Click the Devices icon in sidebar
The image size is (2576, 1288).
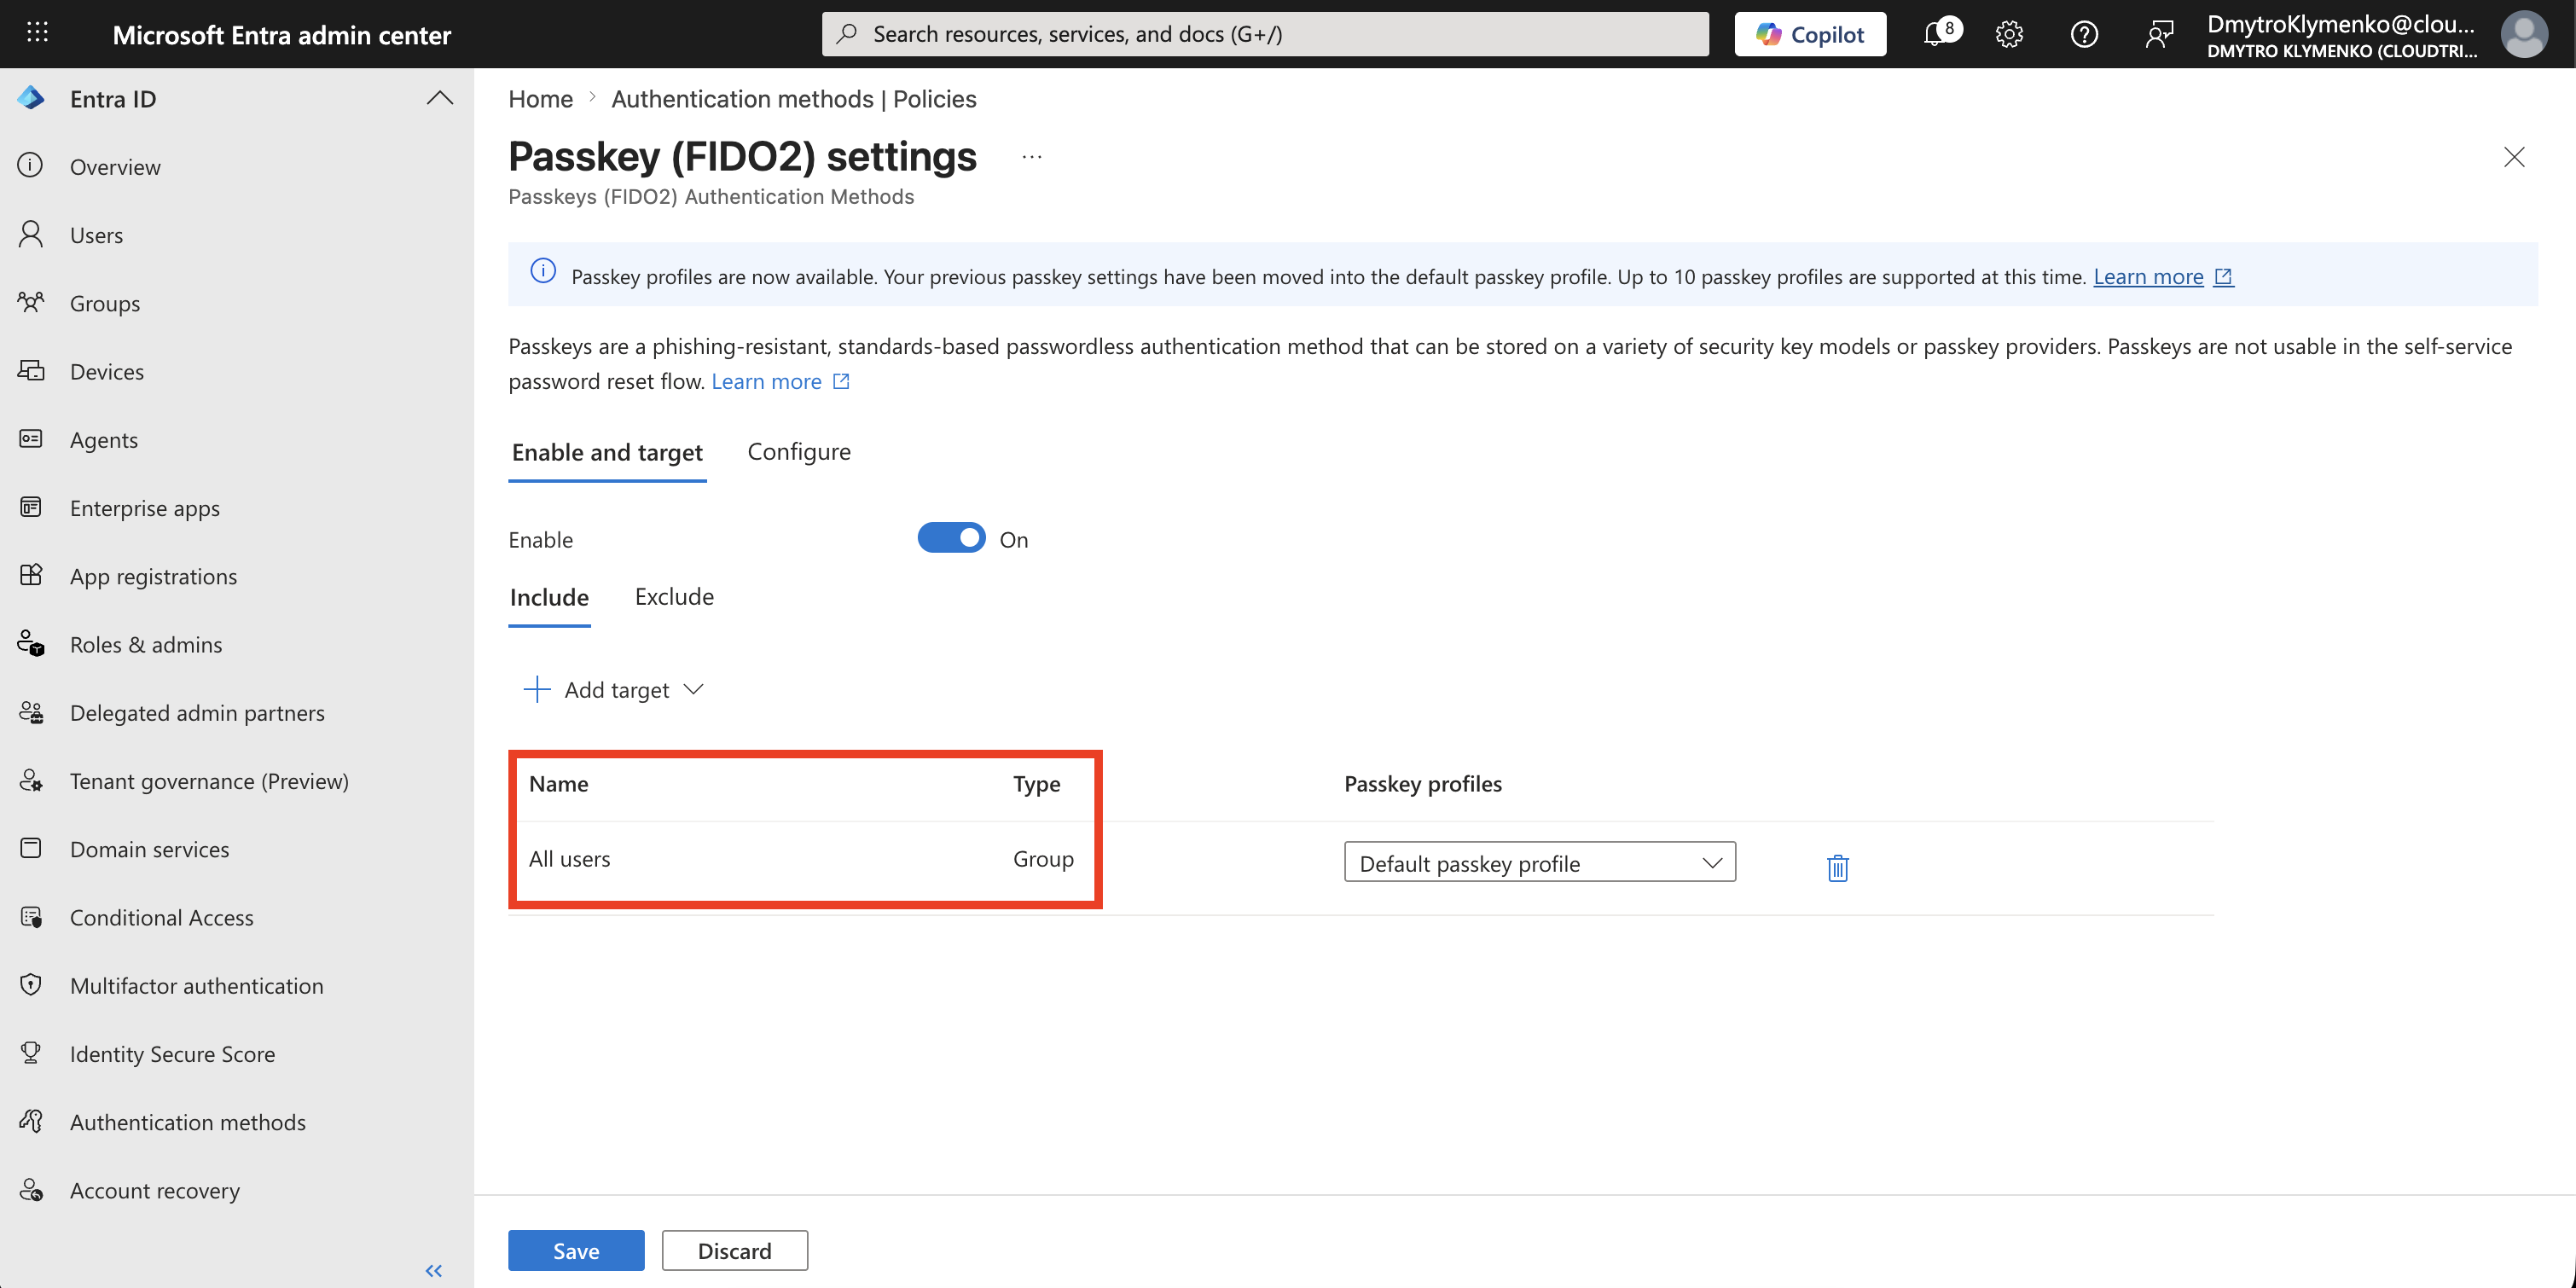(31, 370)
